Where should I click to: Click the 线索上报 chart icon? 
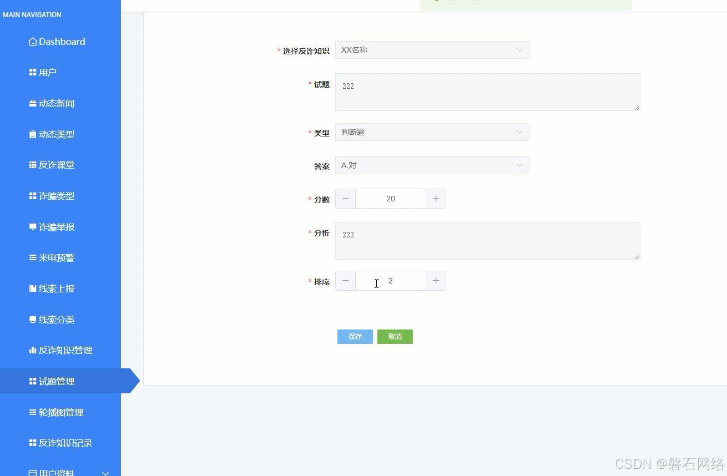pos(32,288)
